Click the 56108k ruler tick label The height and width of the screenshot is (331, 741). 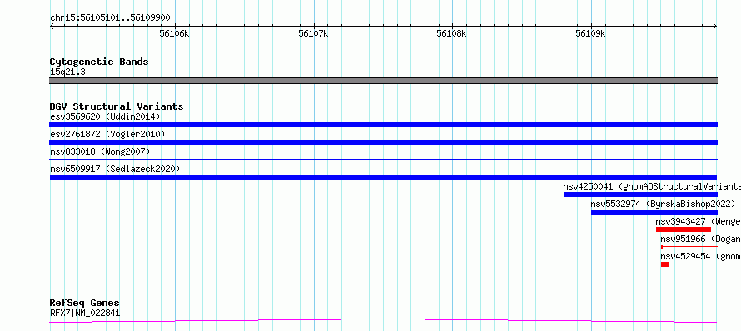coord(452,33)
